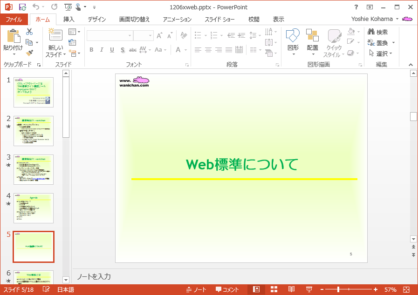Switch to the 画面切り替え (Transitions) tab
This screenshot has height=295, width=418.
(x=134, y=19)
